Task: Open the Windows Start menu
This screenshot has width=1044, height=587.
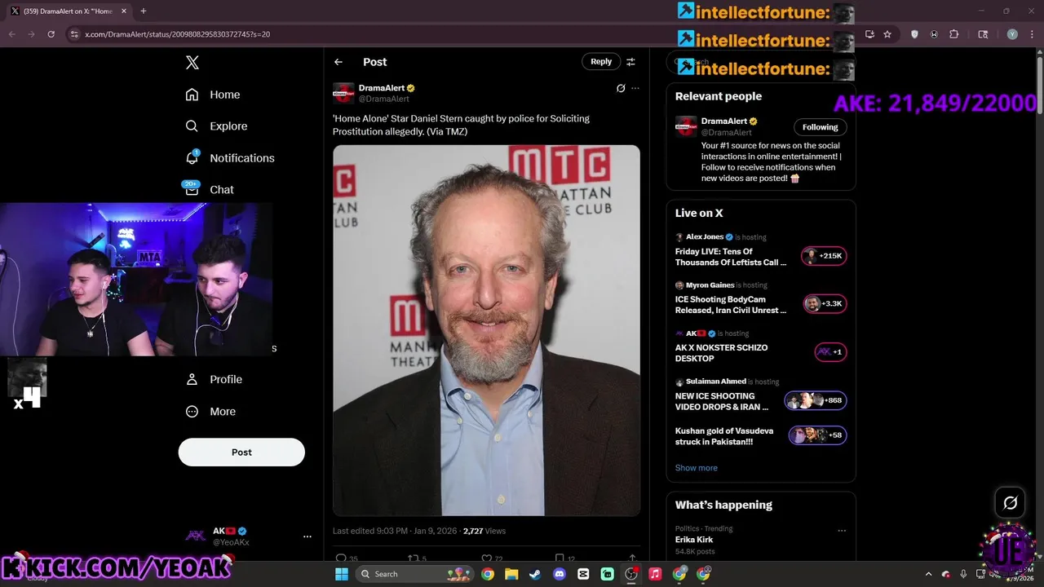Action: tap(342, 574)
